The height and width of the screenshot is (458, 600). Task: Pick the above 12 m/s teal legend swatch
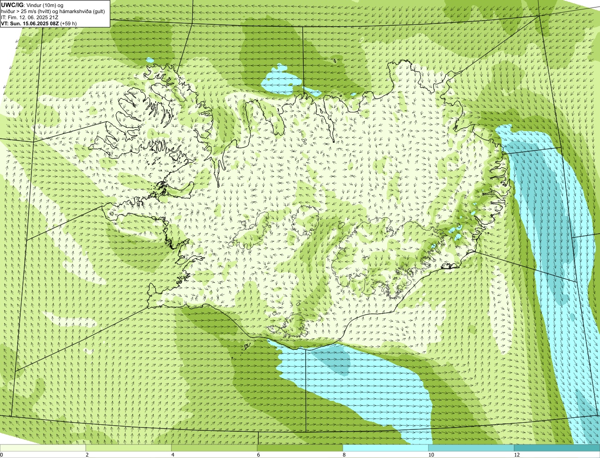point(557,448)
